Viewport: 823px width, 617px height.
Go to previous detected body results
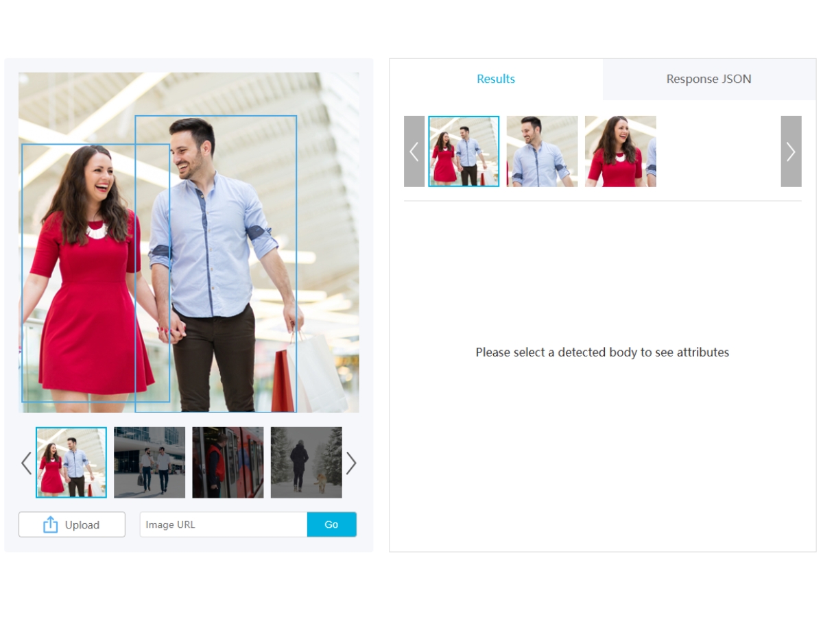414,152
